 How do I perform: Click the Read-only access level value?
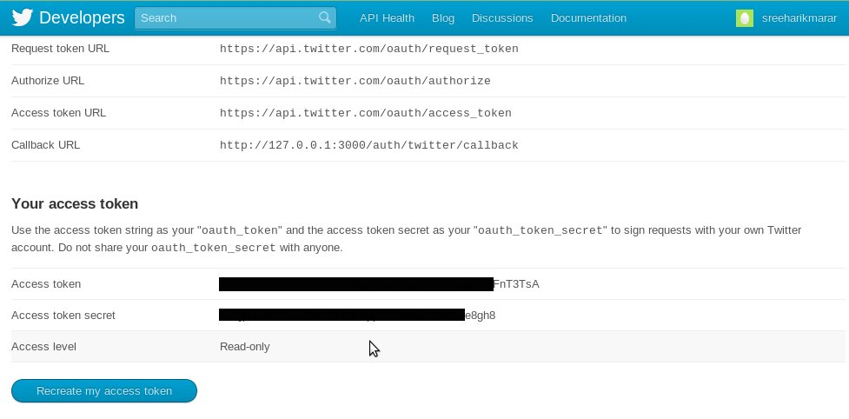245,347
